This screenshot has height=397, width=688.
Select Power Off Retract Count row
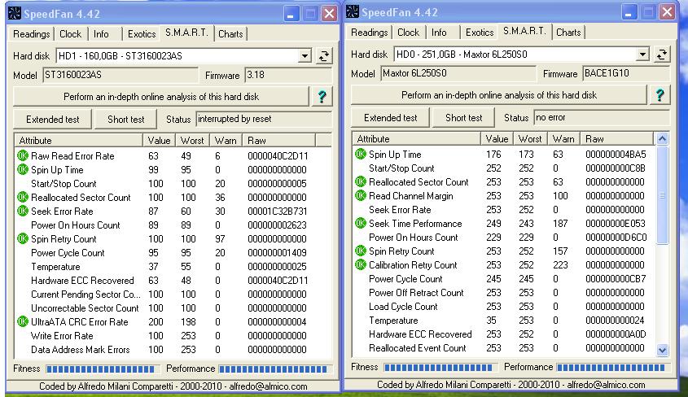tap(504, 292)
